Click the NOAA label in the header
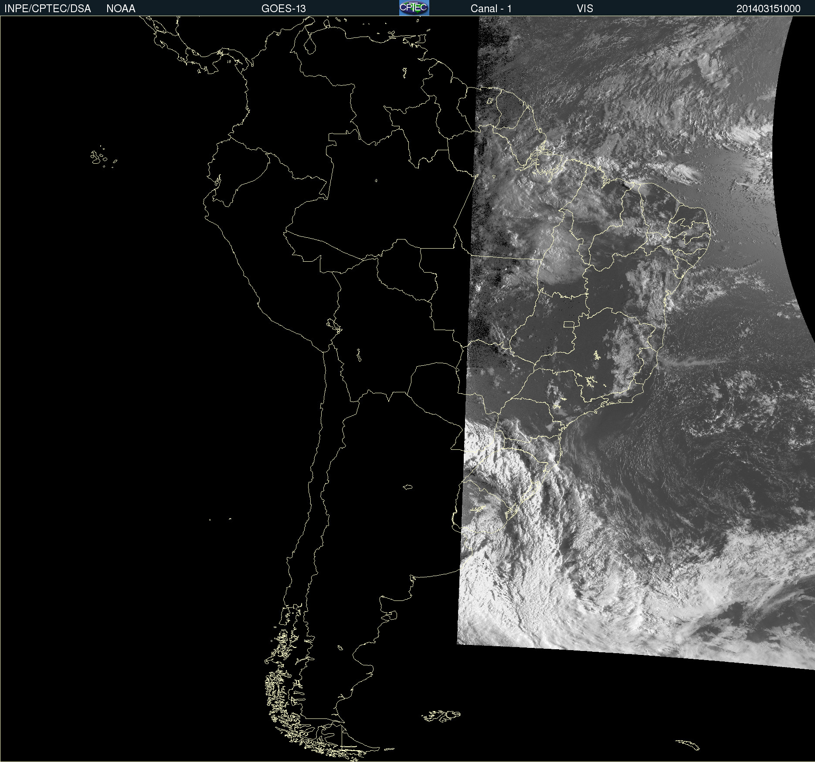 pyautogui.click(x=121, y=9)
